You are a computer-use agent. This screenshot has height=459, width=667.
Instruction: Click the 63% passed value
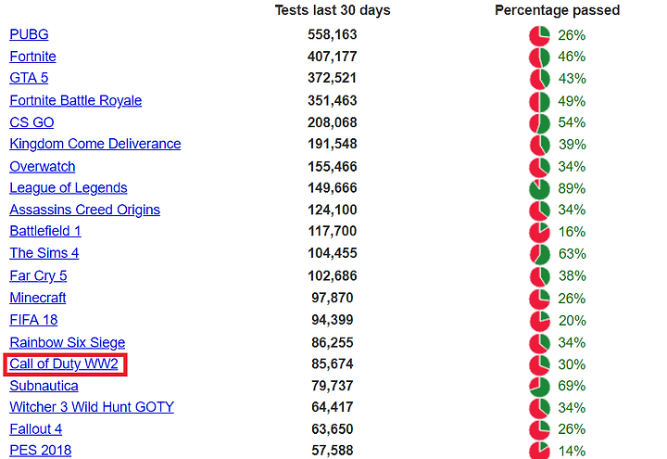(573, 254)
